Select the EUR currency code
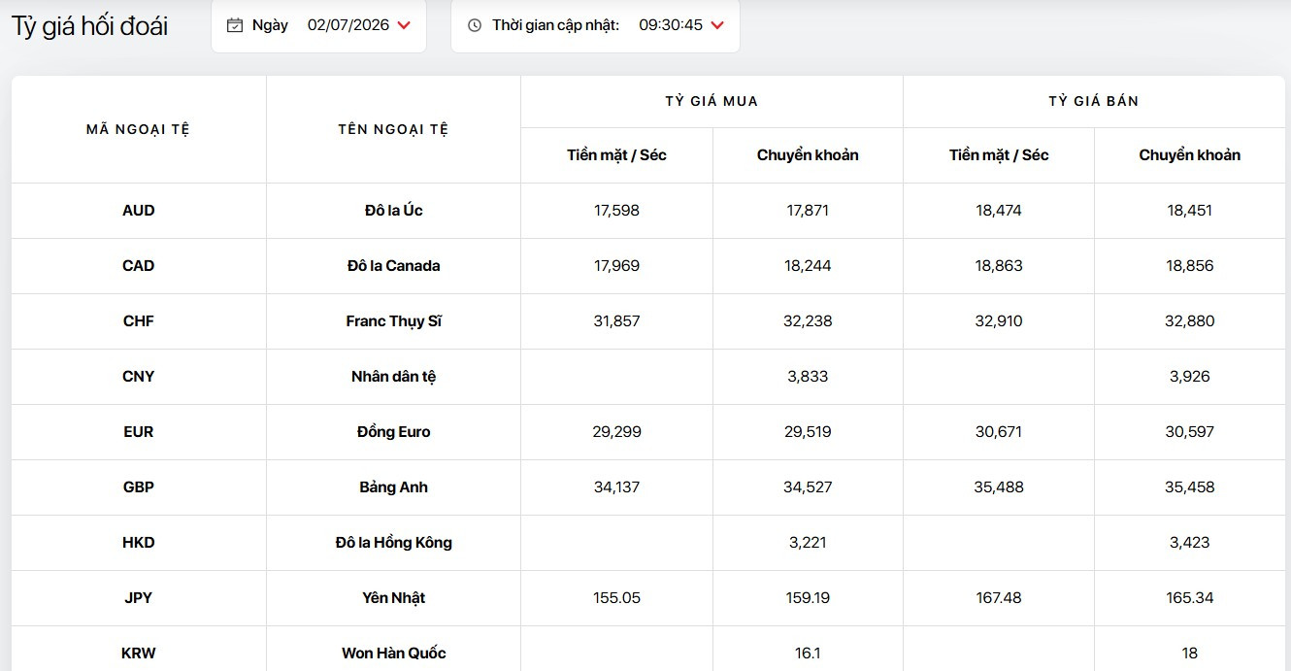This screenshot has width=1291, height=671. [x=139, y=432]
